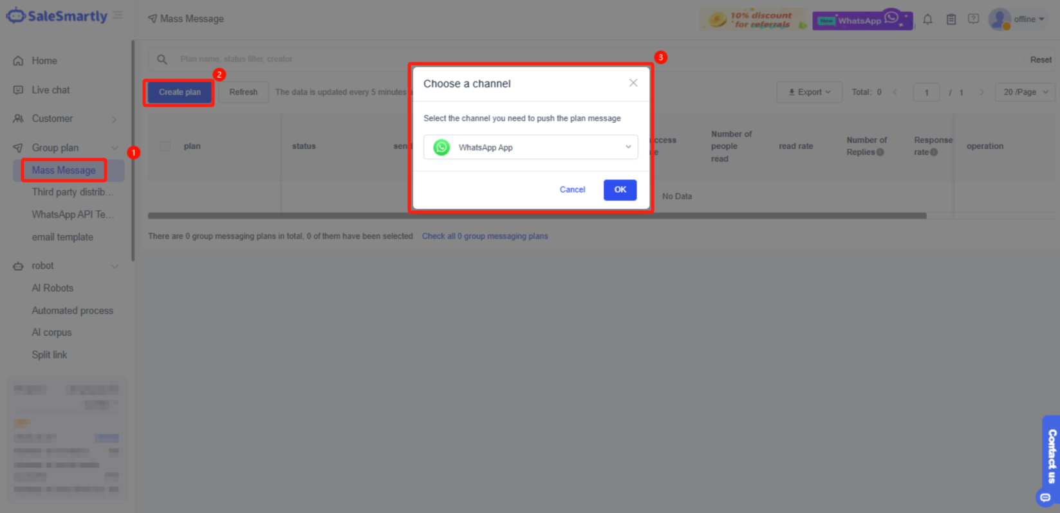Screen dimensions: 1060x513
Task: Click the sidebar collapse hamburger icon
Action: [118, 15]
